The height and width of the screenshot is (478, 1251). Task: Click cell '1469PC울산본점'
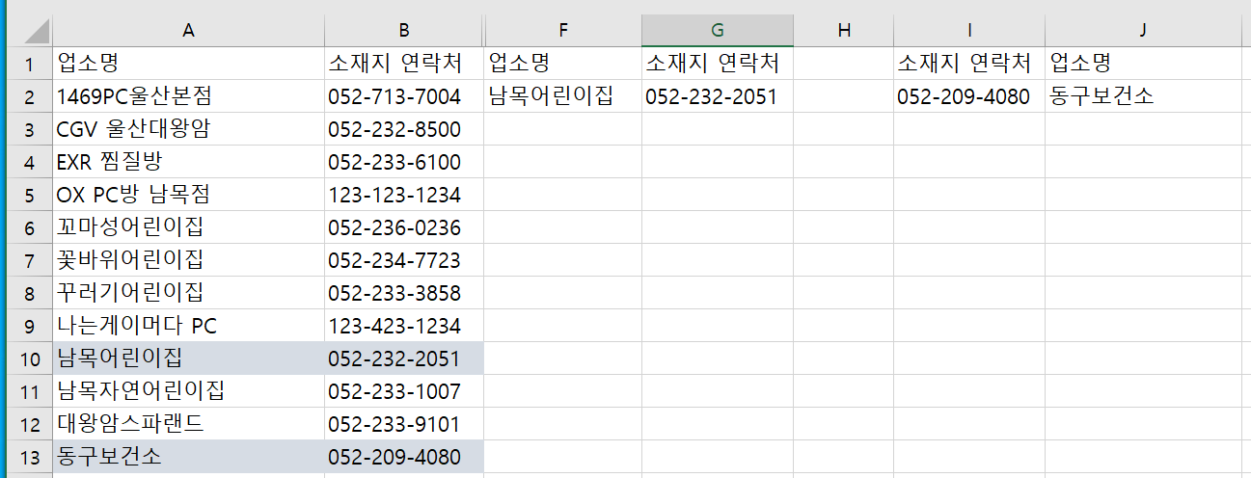click(x=189, y=96)
